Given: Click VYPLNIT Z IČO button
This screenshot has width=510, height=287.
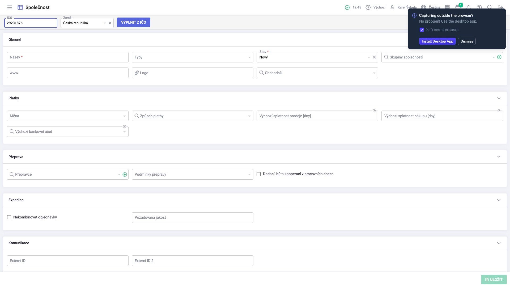Looking at the screenshot, I should tap(133, 22).
